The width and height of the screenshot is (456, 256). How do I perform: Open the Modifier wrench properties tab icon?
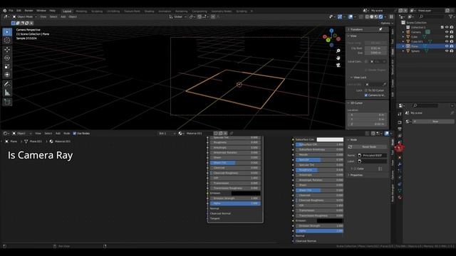click(x=400, y=164)
